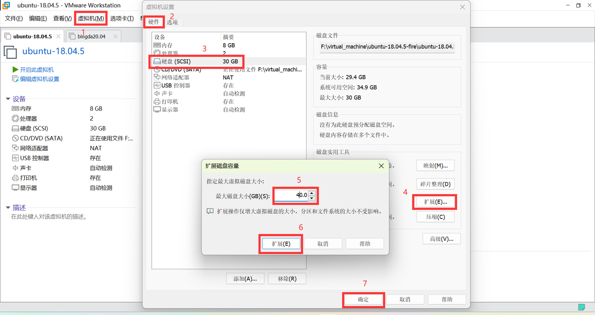
Task: Select USB 控制器 in the settings hardware list
Action: [228, 85]
